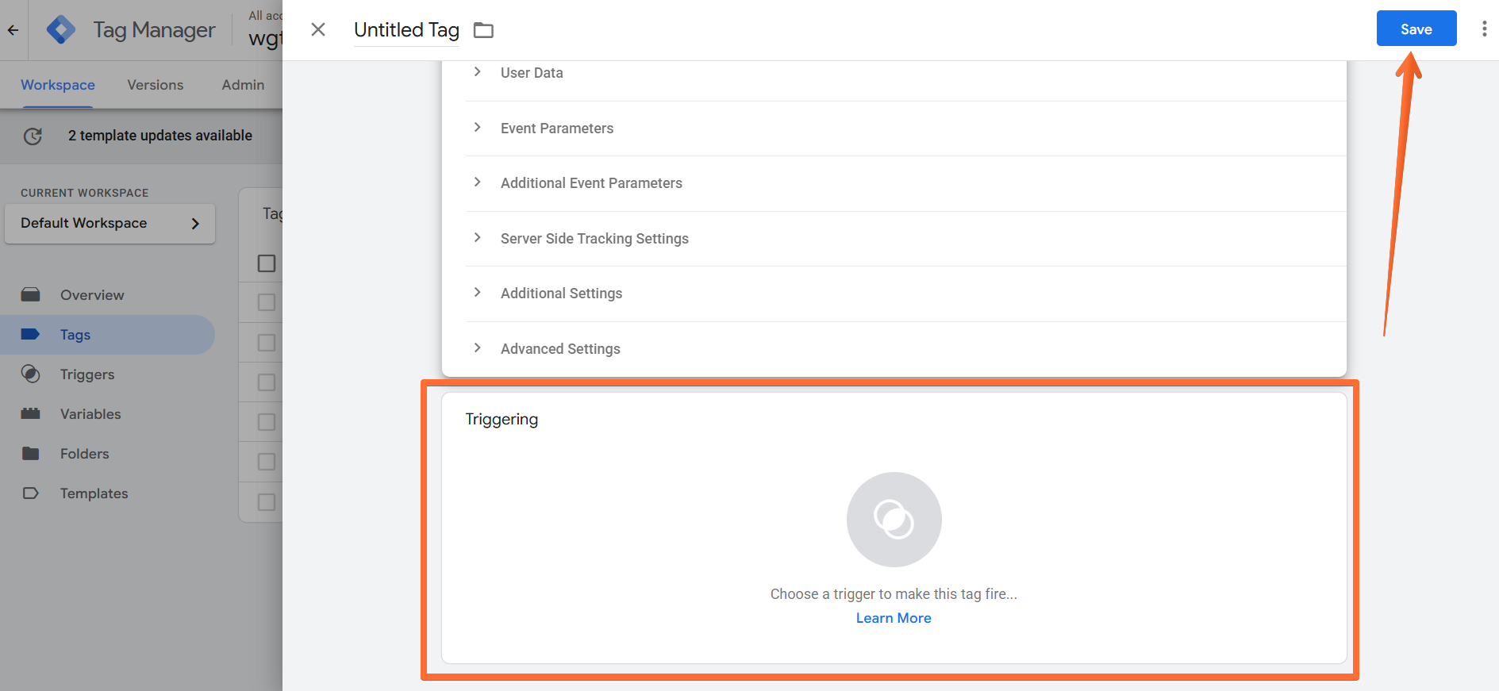Open the Variables menu item
The height and width of the screenshot is (691, 1499).
[x=90, y=414]
